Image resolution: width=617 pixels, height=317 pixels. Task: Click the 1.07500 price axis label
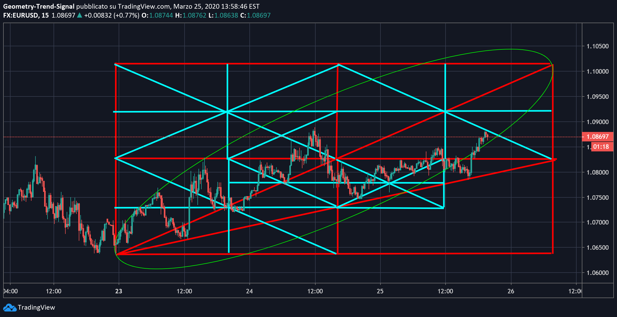[597, 198]
